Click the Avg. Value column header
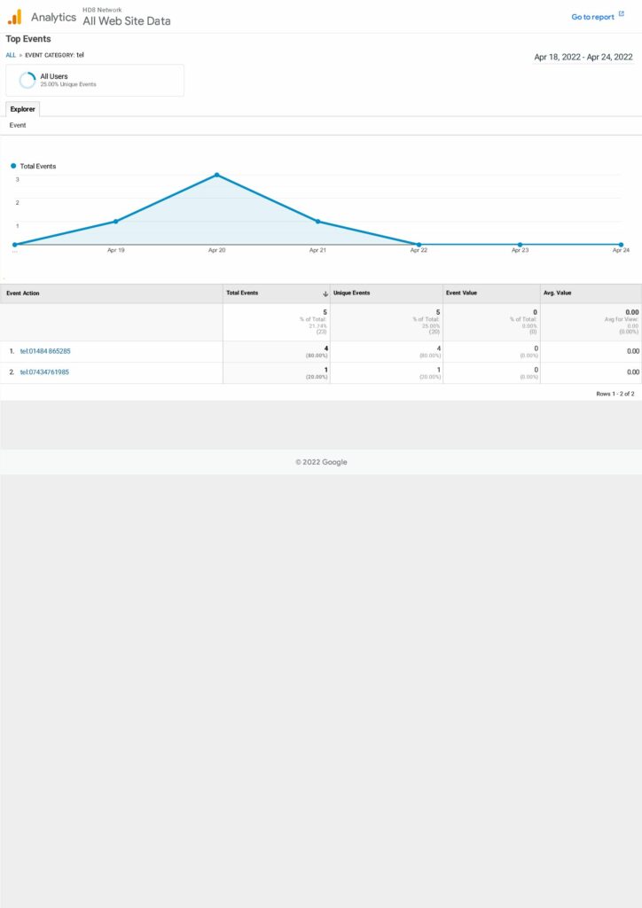Screen dimensions: 642x908 [x=559, y=294]
